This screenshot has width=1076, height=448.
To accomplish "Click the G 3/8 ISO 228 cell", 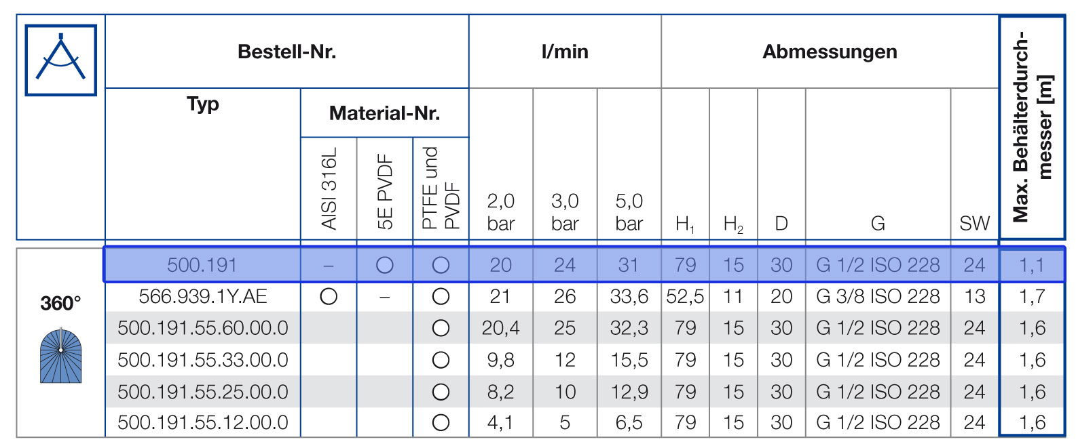I will 878,296.
